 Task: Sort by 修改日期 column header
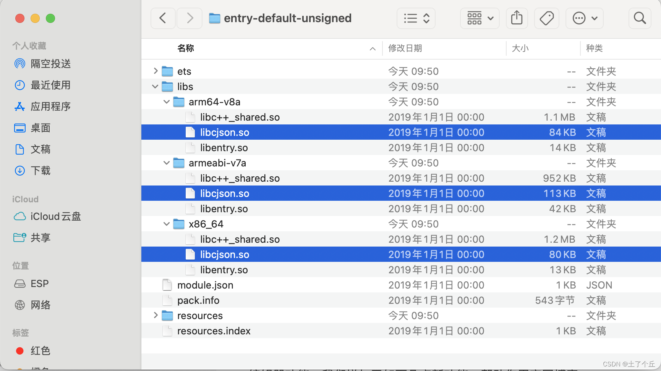click(405, 48)
